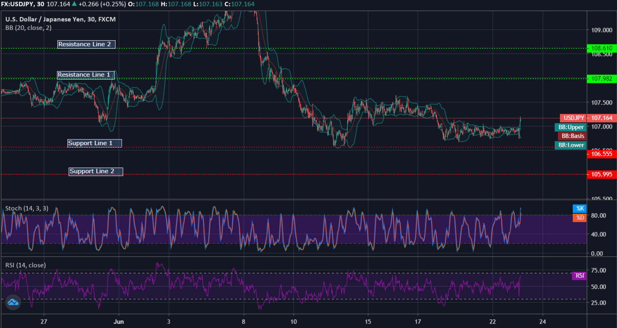
Task: Click the Jun date on time axis
Action: pos(119,322)
